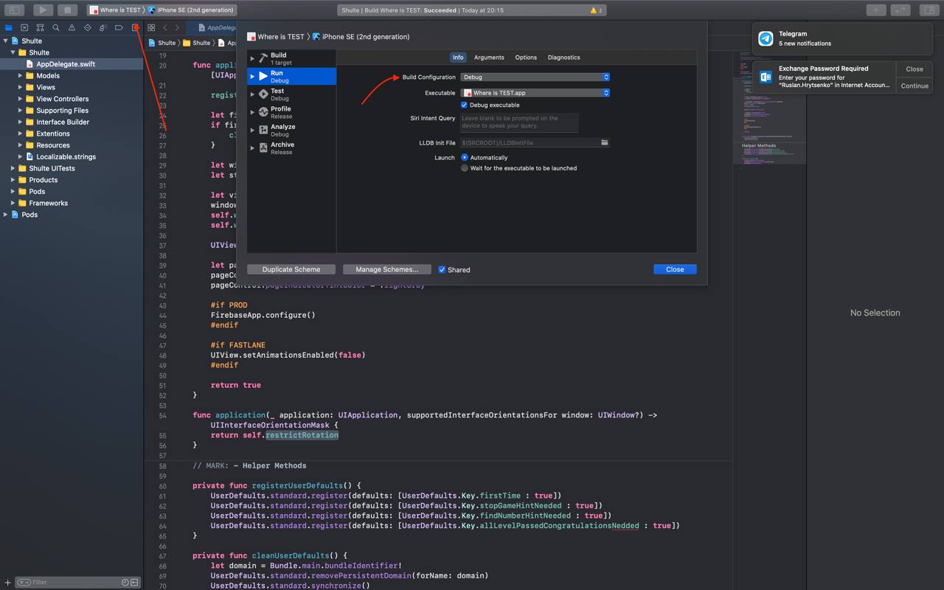This screenshot has width=944, height=590.
Task: Add a new file with navigator plus button
Action: point(8,583)
